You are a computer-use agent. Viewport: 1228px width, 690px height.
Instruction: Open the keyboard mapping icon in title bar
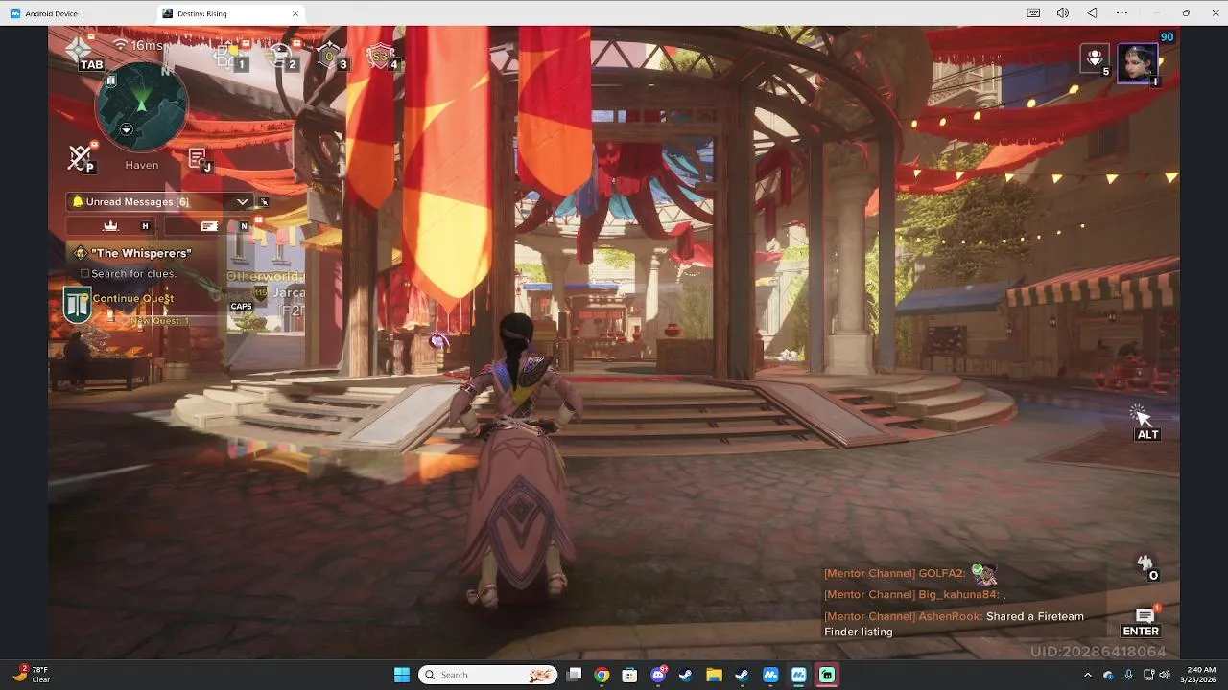1033,13
